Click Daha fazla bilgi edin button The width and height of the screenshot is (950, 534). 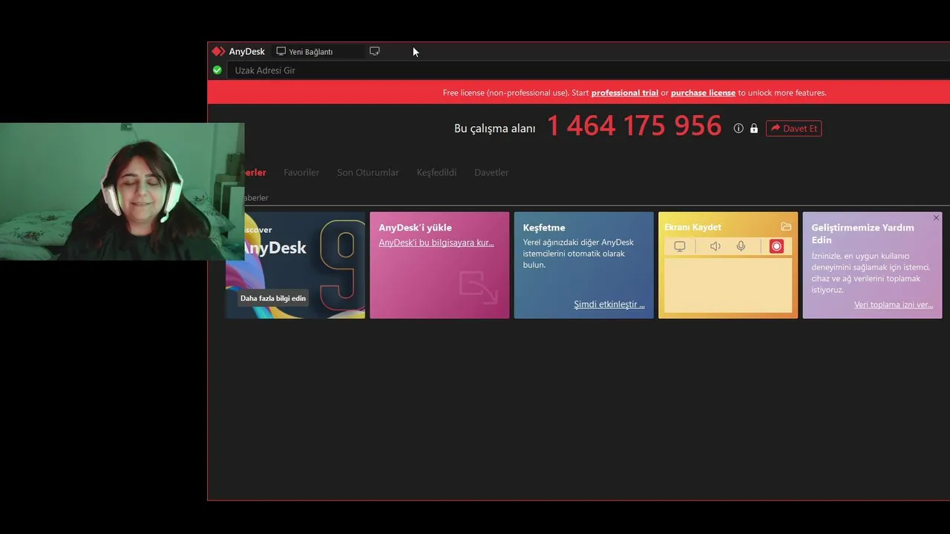[x=273, y=298]
